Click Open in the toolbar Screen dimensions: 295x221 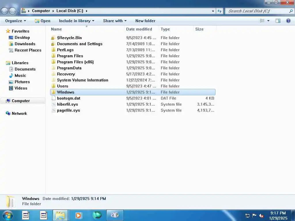click(x=43, y=21)
